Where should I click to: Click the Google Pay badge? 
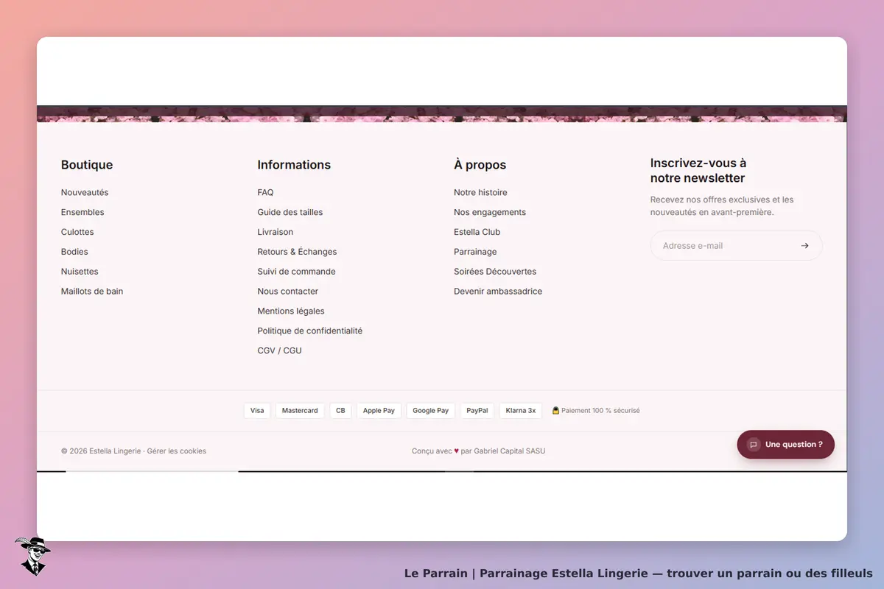pos(431,411)
